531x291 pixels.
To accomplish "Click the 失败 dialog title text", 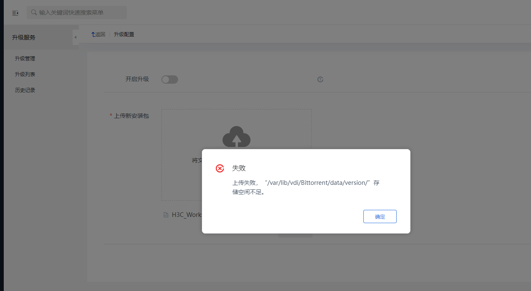I will pos(239,168).
